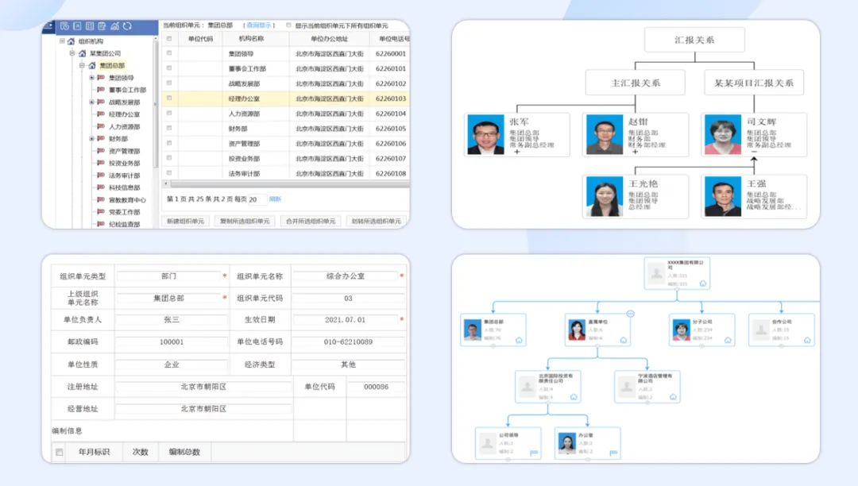Collapse the 组织机构 root tree node
Image resolution: width=858 pixels, height=486 pixels.
62,41
